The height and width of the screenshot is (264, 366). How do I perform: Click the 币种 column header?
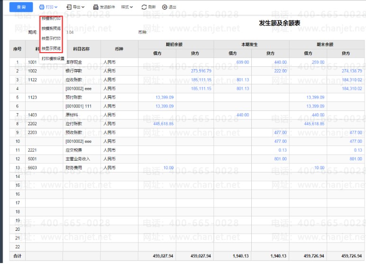tap(119, 49)
